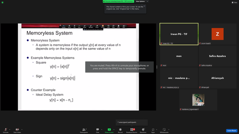The height and width of the screenshot is (134, 239).
Task: Open Whiteboards
Action: [x=164, y=130]
